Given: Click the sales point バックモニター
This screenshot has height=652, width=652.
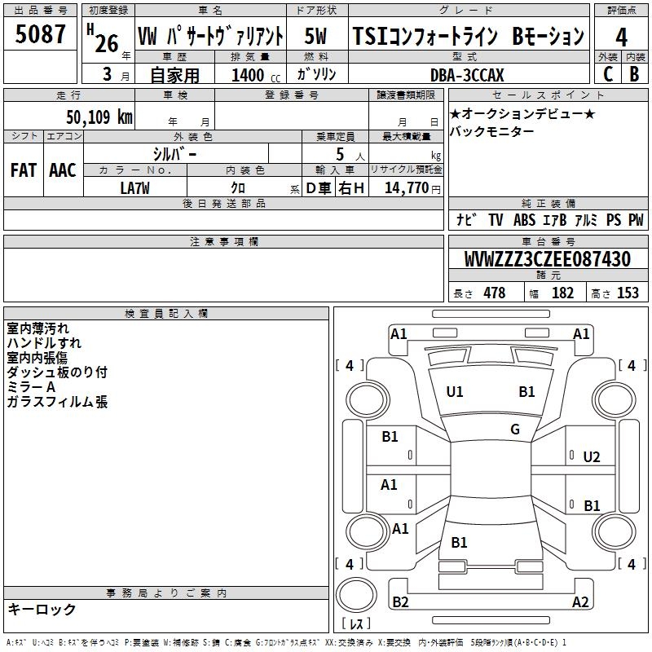Looking at the screenshot, I should pyautogui.click(x=491, y=132).
